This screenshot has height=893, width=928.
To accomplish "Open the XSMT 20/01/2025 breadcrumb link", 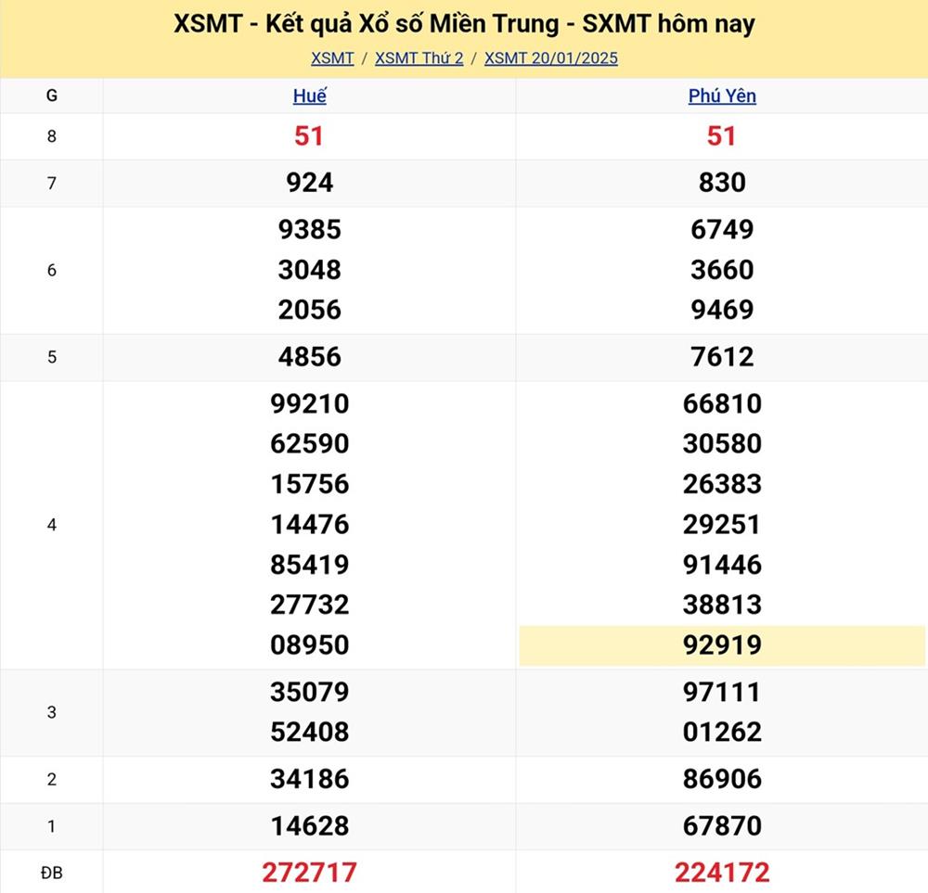I will tap(551, 57).
